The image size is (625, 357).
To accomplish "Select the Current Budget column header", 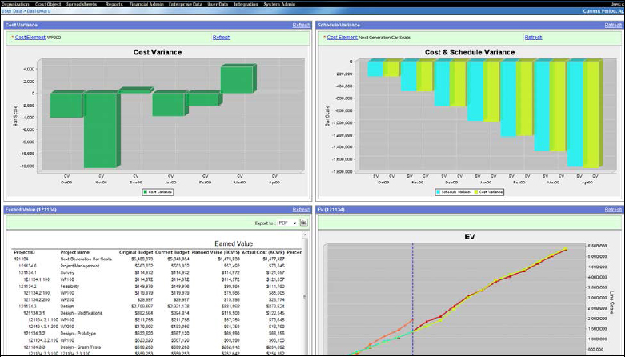I will coord(172,252).
